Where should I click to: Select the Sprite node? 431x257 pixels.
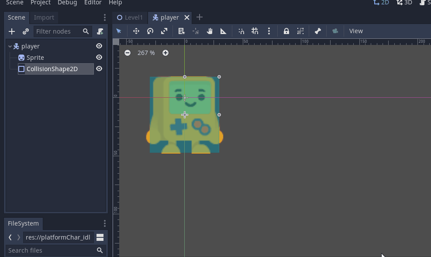(35, 58)
